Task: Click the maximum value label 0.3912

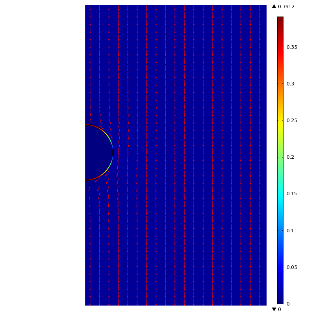Action: pyautogui.click(x=286, y=7)
